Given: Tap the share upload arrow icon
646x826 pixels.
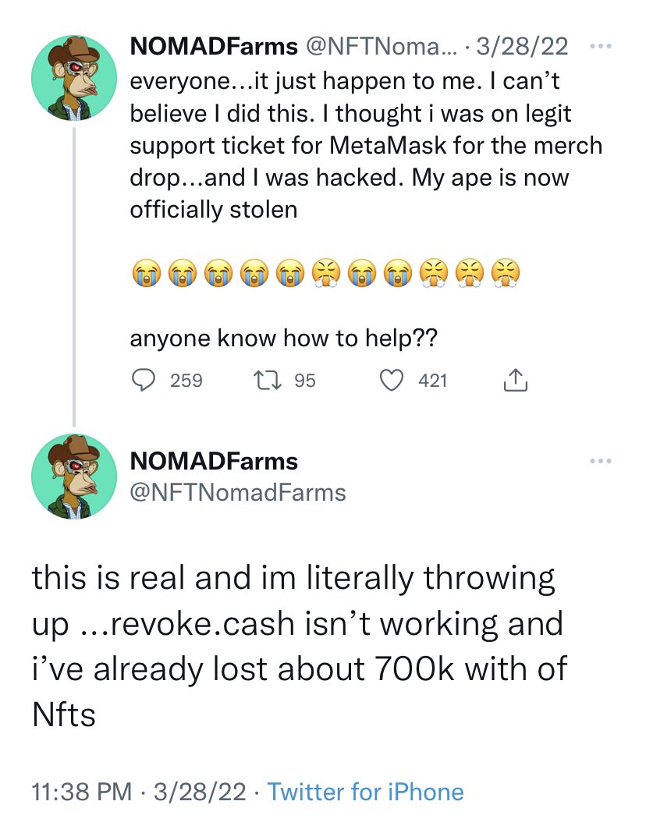Looking at the screenshot, I should [x=515, y=380].
